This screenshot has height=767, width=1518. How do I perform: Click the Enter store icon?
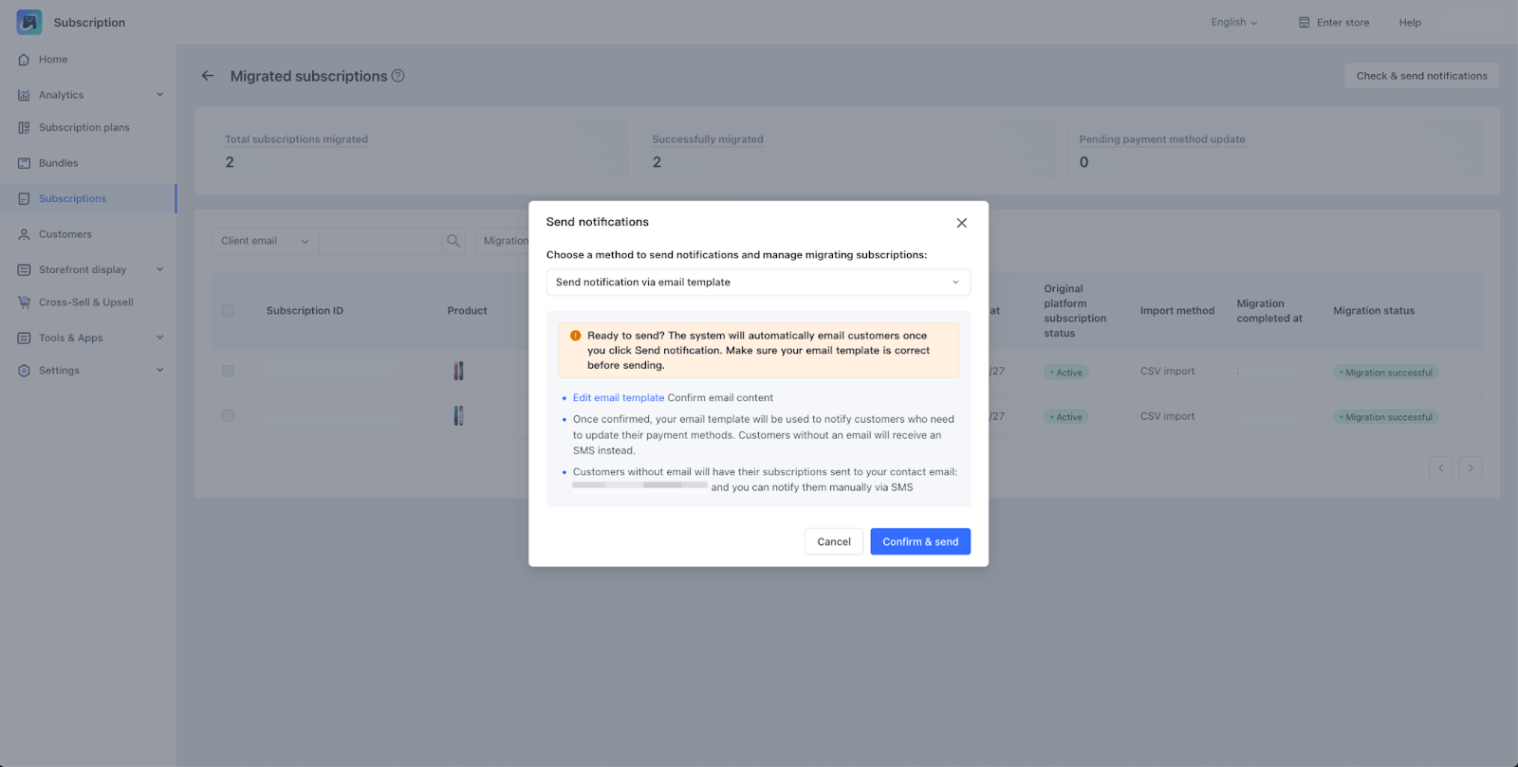click(x=1305, y=23)
